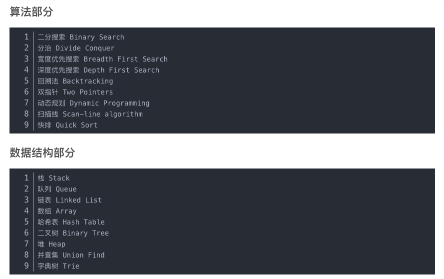Select the Queue line
Image resolution: width=444 pixels, height=279 pixels.
coord(57,189)
